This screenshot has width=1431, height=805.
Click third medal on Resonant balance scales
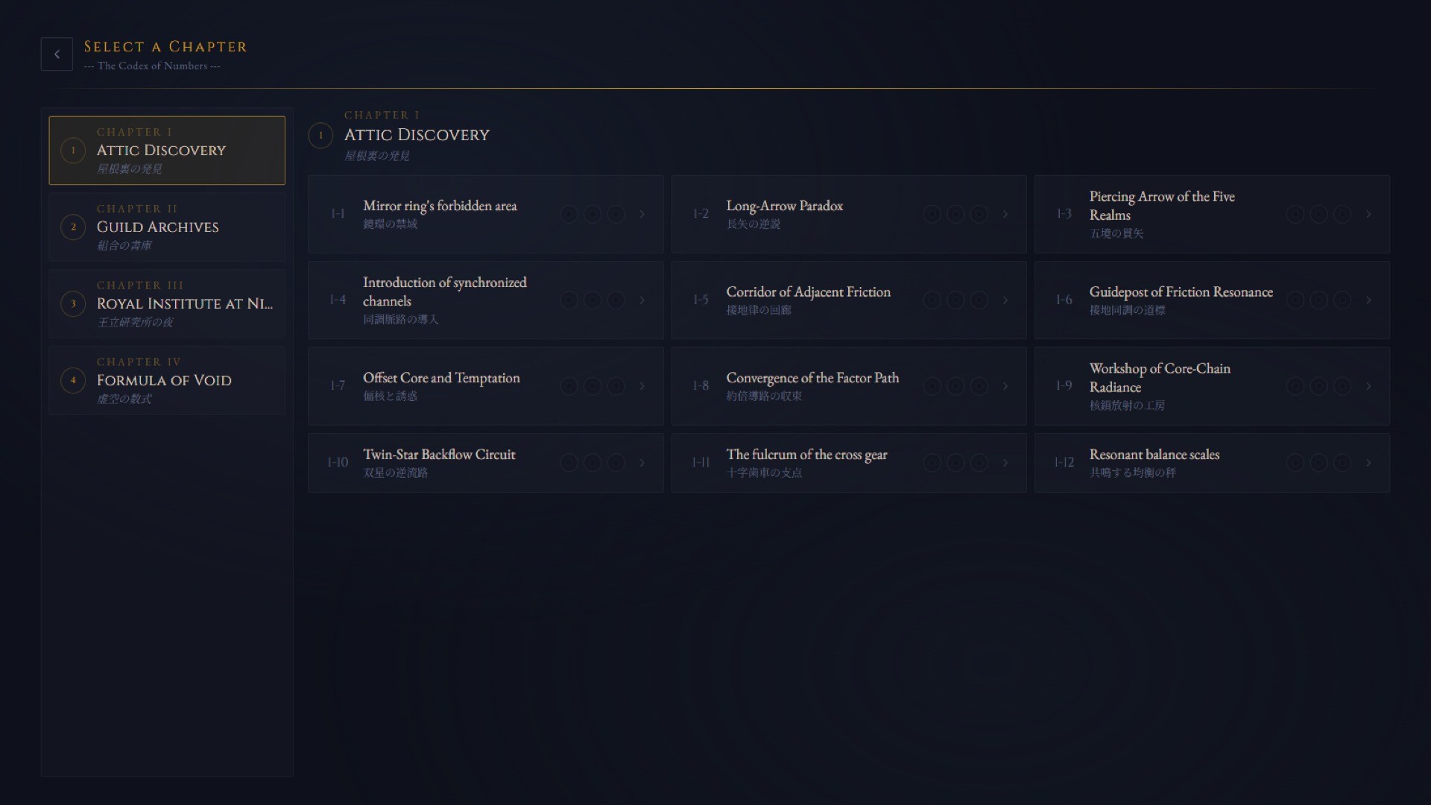[1342, 463]
